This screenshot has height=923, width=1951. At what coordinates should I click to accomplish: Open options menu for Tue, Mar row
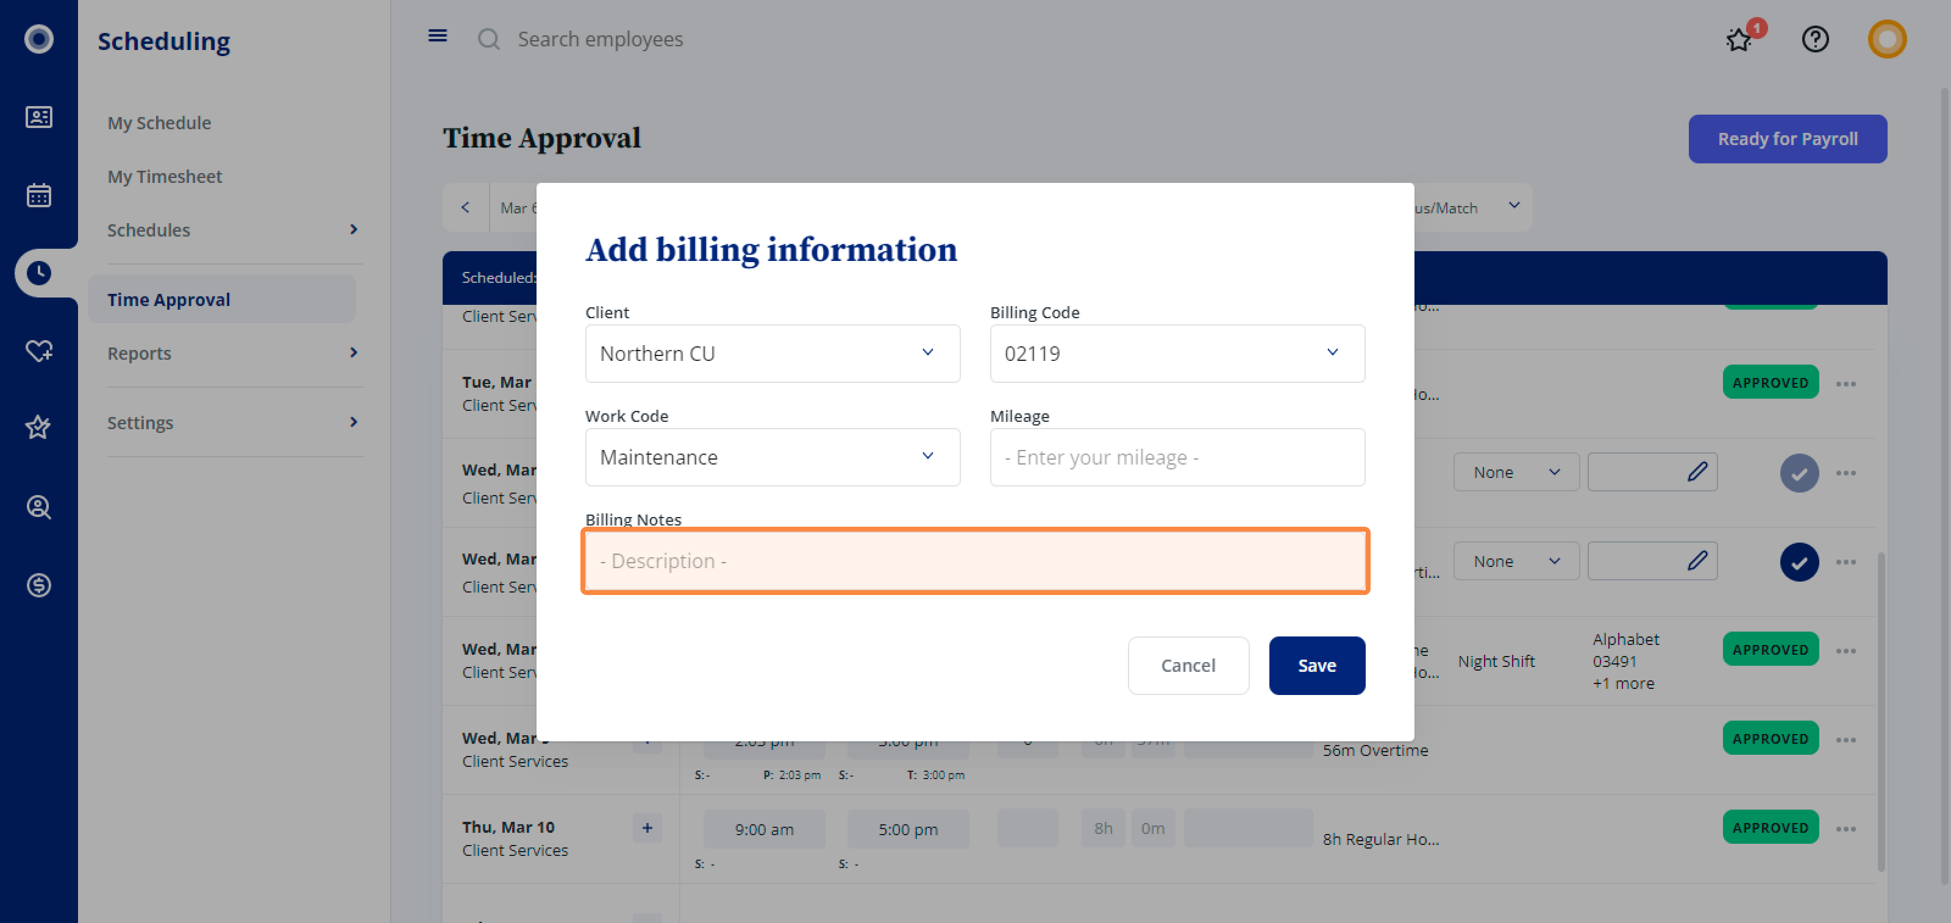pyautogui.click(x=1846, y=384)
